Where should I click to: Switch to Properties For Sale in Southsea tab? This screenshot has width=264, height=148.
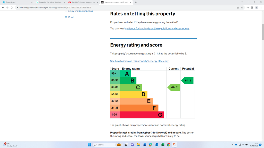[50, 2]
